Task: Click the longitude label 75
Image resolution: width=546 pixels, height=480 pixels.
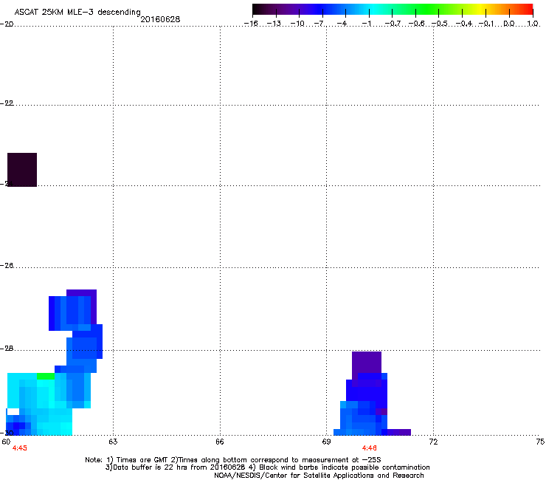Action: click(540, 442)
